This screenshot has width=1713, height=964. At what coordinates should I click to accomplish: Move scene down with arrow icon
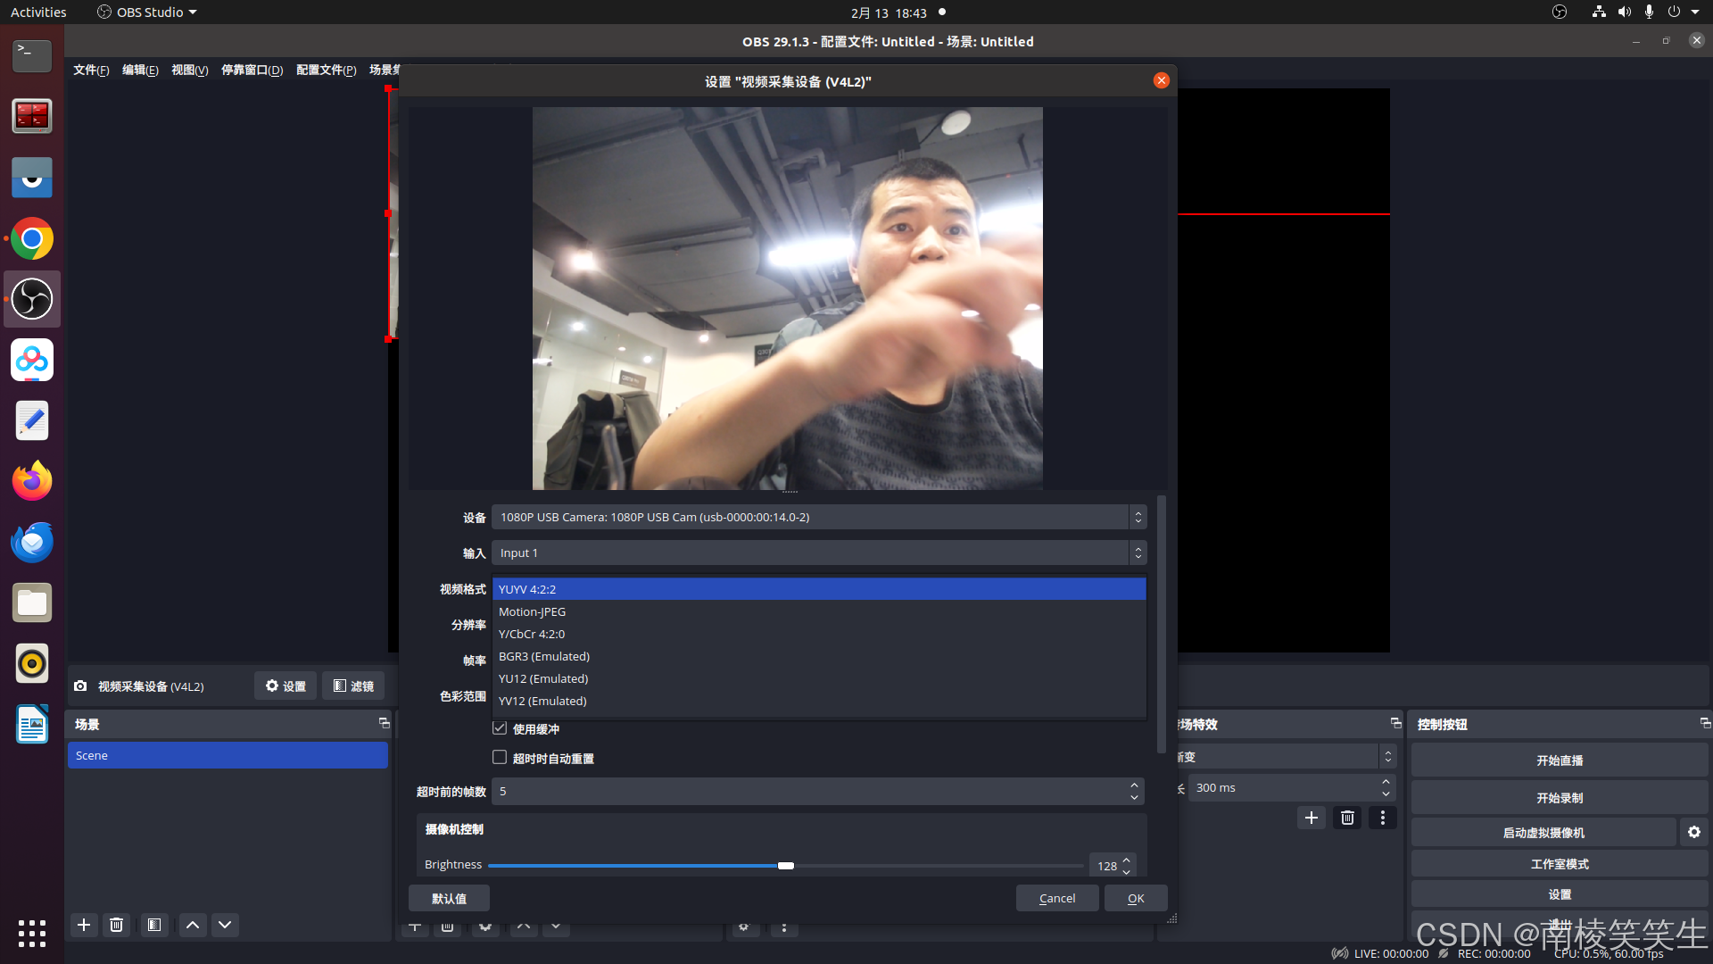225,925
